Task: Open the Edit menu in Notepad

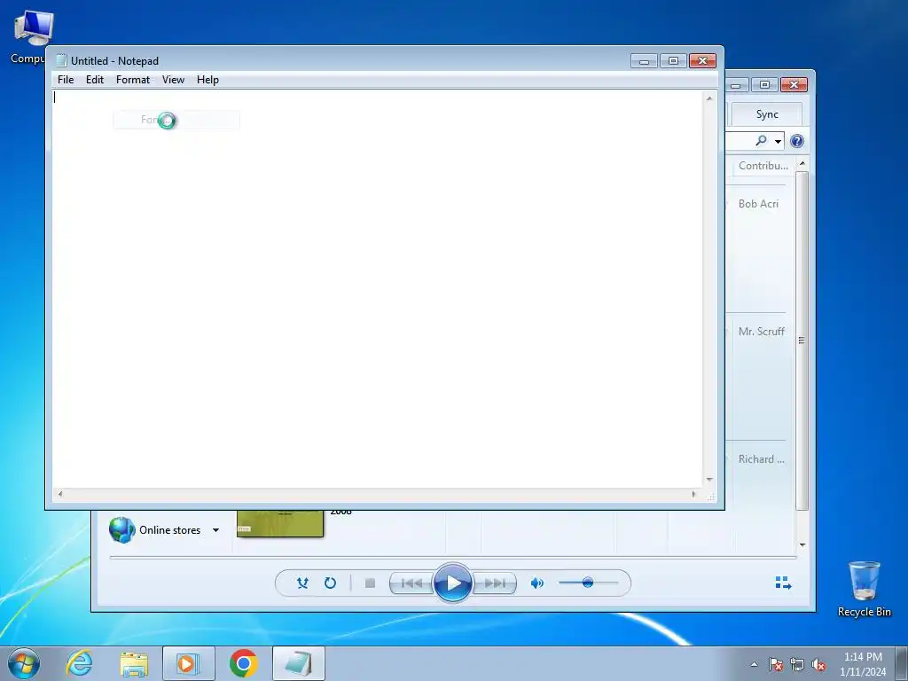Action: pos(95,80)
